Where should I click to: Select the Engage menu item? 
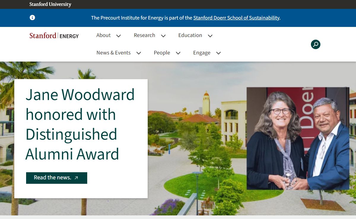click(202, 53)
